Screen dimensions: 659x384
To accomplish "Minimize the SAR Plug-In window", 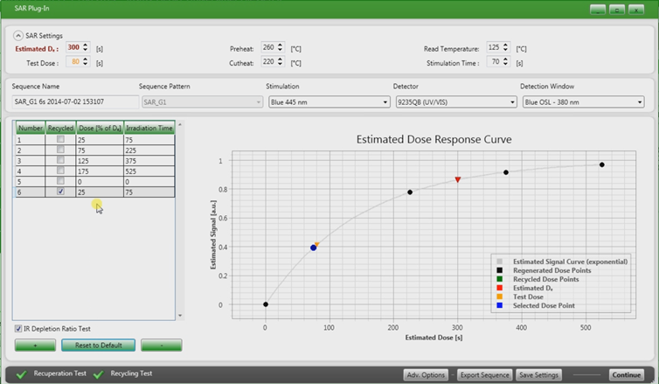I will [598, 10].
